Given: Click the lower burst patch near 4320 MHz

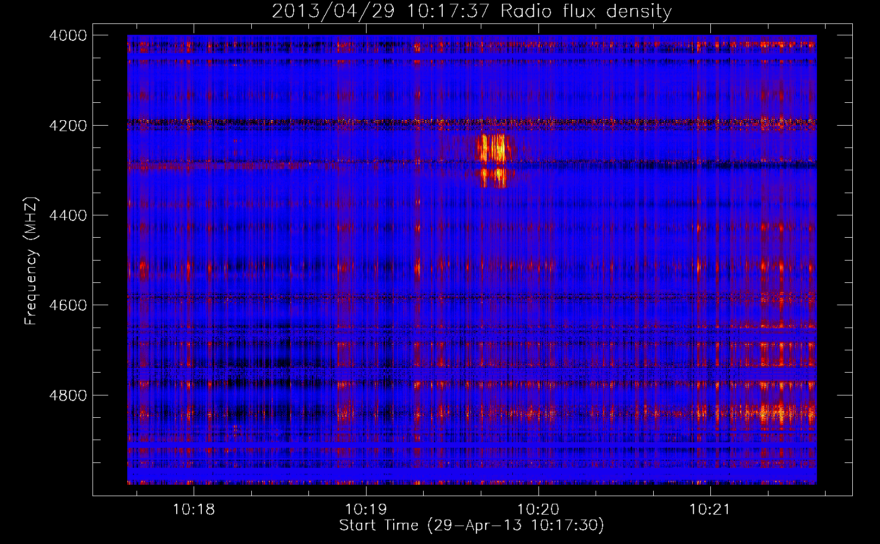Looking at the screenshot, I should click(493, 178).
